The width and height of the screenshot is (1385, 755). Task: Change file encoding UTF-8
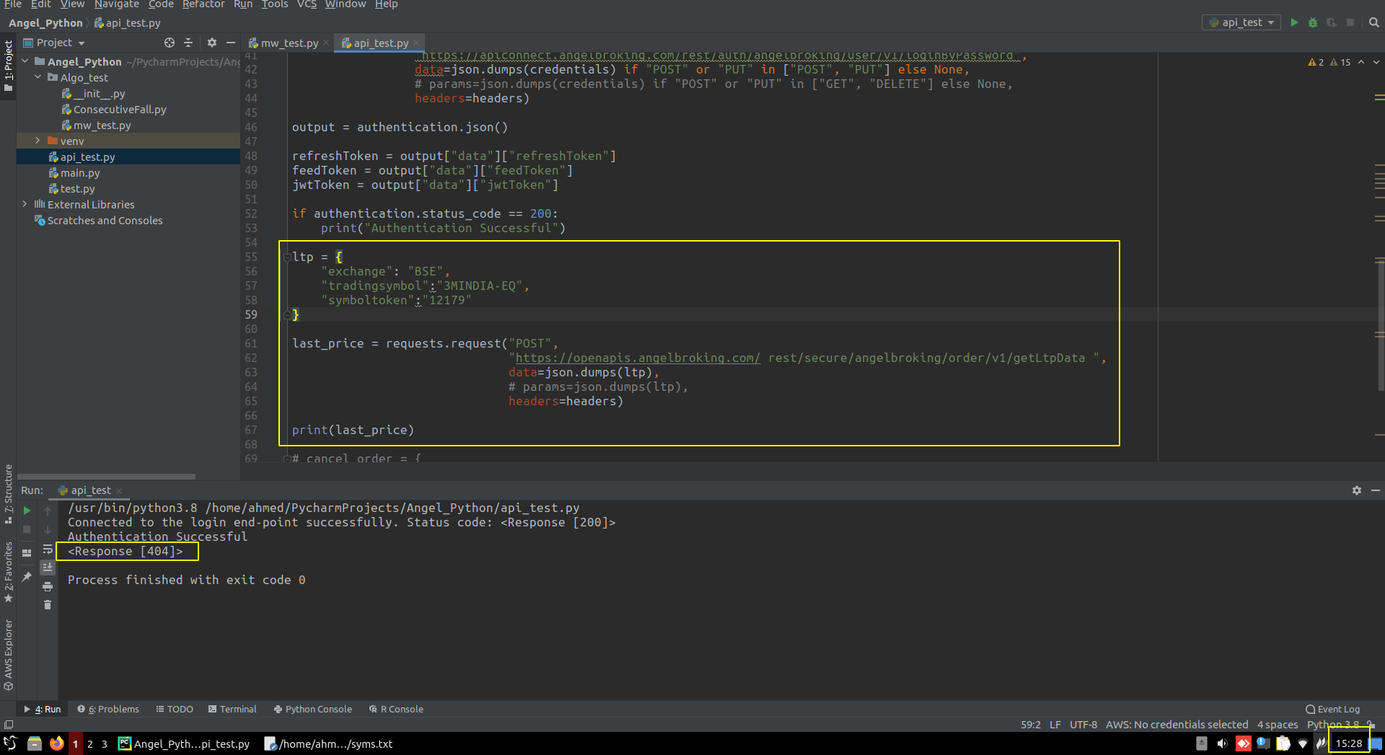click(1083, 725)
